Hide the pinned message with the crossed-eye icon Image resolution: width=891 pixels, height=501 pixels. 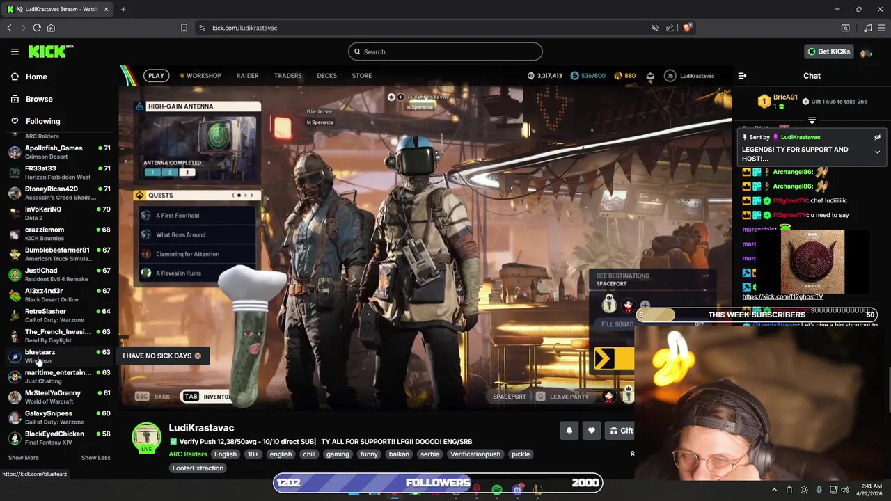[877, 137]
